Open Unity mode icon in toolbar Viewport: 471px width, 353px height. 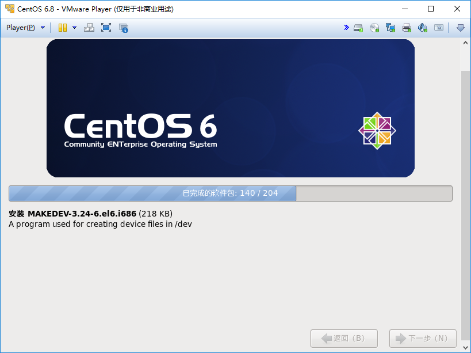click(x=124, y=28)
